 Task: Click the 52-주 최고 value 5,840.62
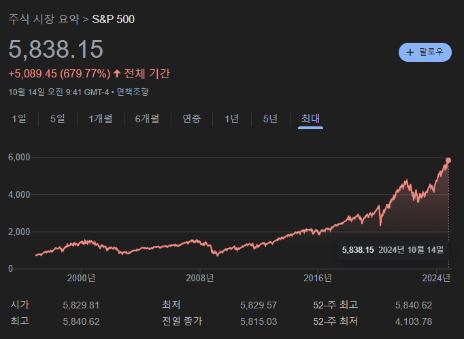pos(414,305)
